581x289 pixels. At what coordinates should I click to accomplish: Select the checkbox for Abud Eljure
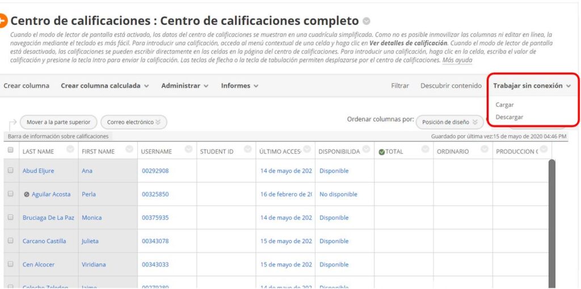tap(10, 170)
